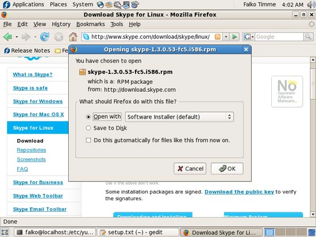Image resolution: width=316 pixels, height=237 pixels.
Task: Open the Help menu
Action: pyautogui.click(x=134, y=24)
